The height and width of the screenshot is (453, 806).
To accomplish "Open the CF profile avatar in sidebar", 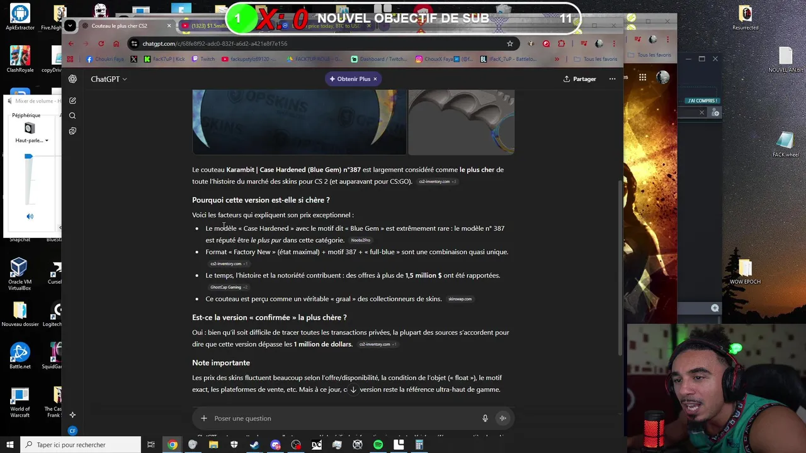I will pyautogui.click(x=72, y=431).
